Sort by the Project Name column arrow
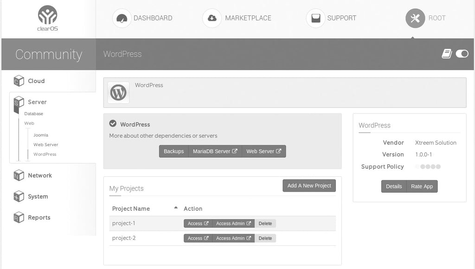 176,208
